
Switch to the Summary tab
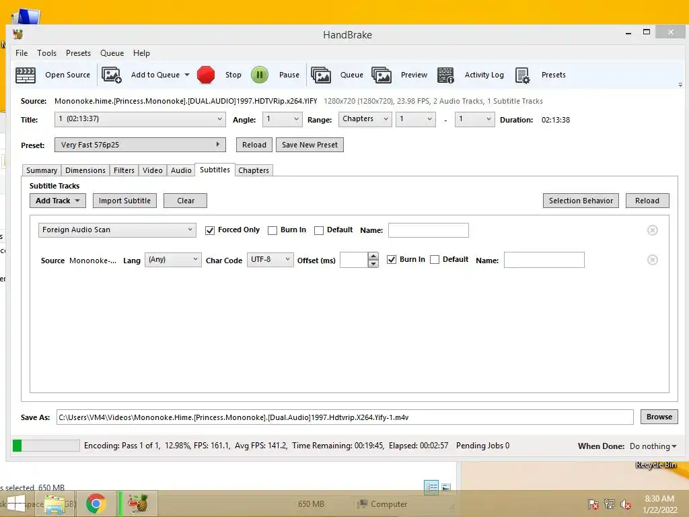[42, 170]
